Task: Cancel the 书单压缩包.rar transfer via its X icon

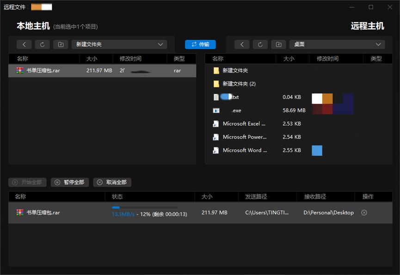Action: pyautogui.click(x=364, y=213)
